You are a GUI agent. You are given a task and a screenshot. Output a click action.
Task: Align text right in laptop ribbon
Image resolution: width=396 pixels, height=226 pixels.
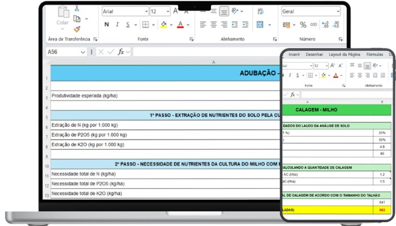(x=224, y=25)
